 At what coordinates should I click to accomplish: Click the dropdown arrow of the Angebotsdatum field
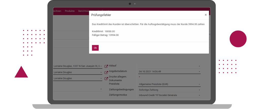pos(199,72)
